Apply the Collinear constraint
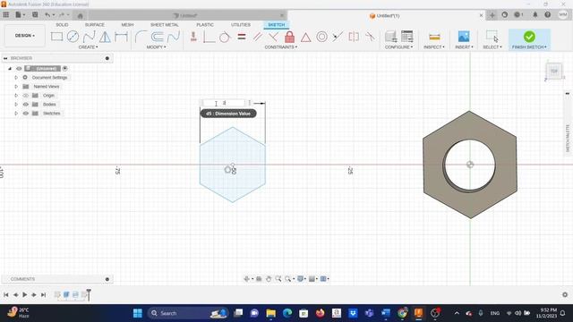Viewport: 573px width, 322px height. 338,37
